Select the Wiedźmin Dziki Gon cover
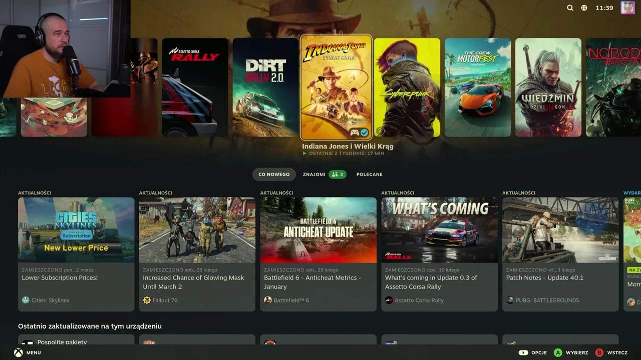Viewport: 641px width, 360px height. 548,87
